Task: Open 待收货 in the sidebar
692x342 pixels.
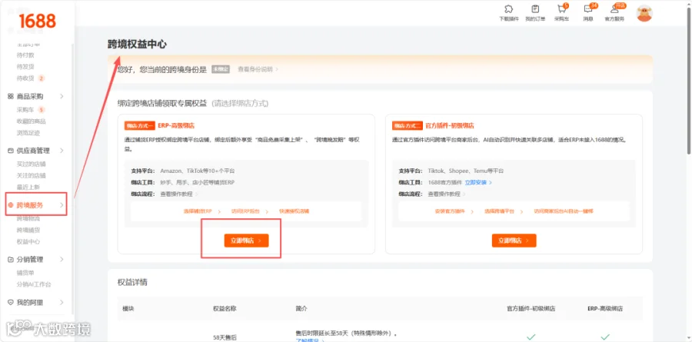Action: pyautogui.click(x=25, y=78)
